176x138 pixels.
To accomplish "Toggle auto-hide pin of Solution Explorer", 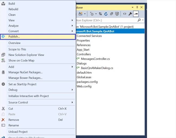I will [137, 7].
